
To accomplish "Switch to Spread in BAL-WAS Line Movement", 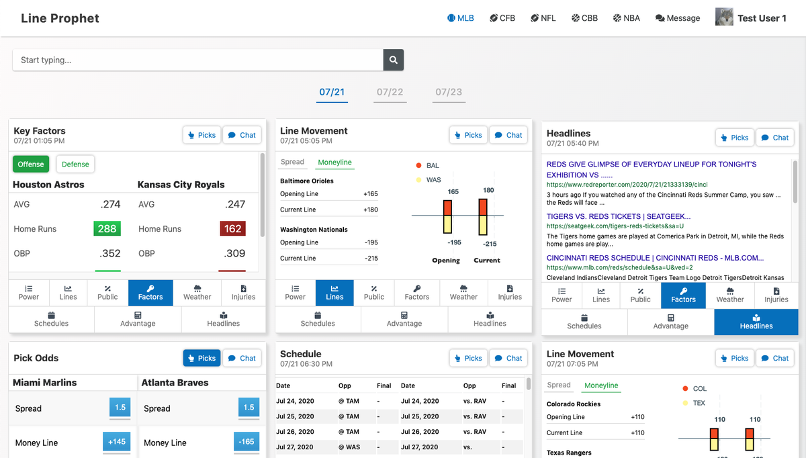I will point(292,162).
